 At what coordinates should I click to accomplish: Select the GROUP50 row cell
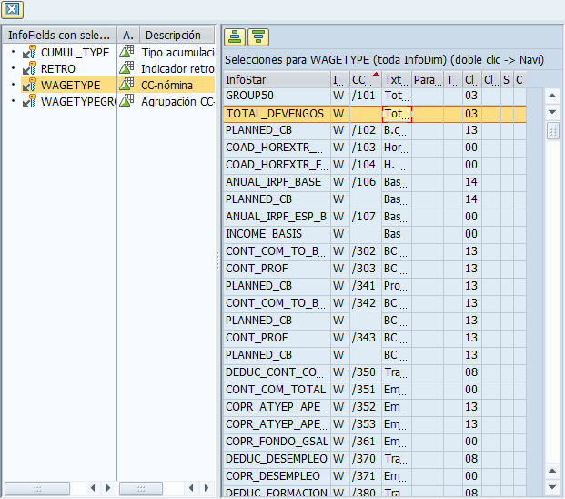(x=277, y=96)
